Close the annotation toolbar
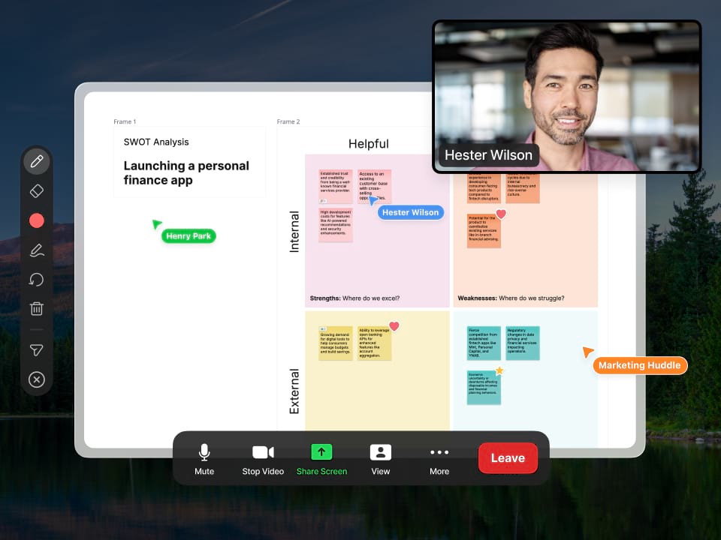The width and height of the screenshot is (721, 540). (36, 379)
